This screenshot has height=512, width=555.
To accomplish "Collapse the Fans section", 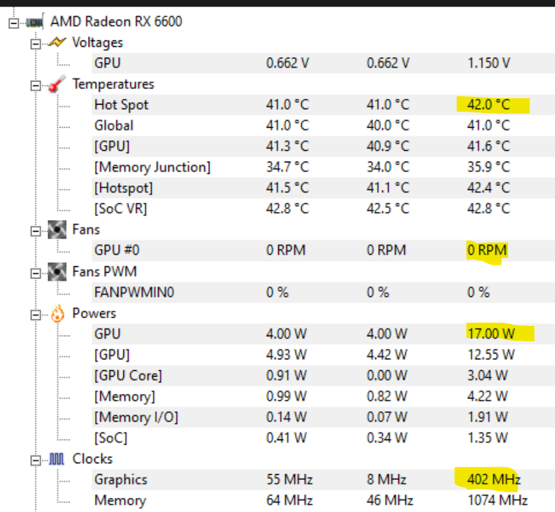I will pos(35,231).
